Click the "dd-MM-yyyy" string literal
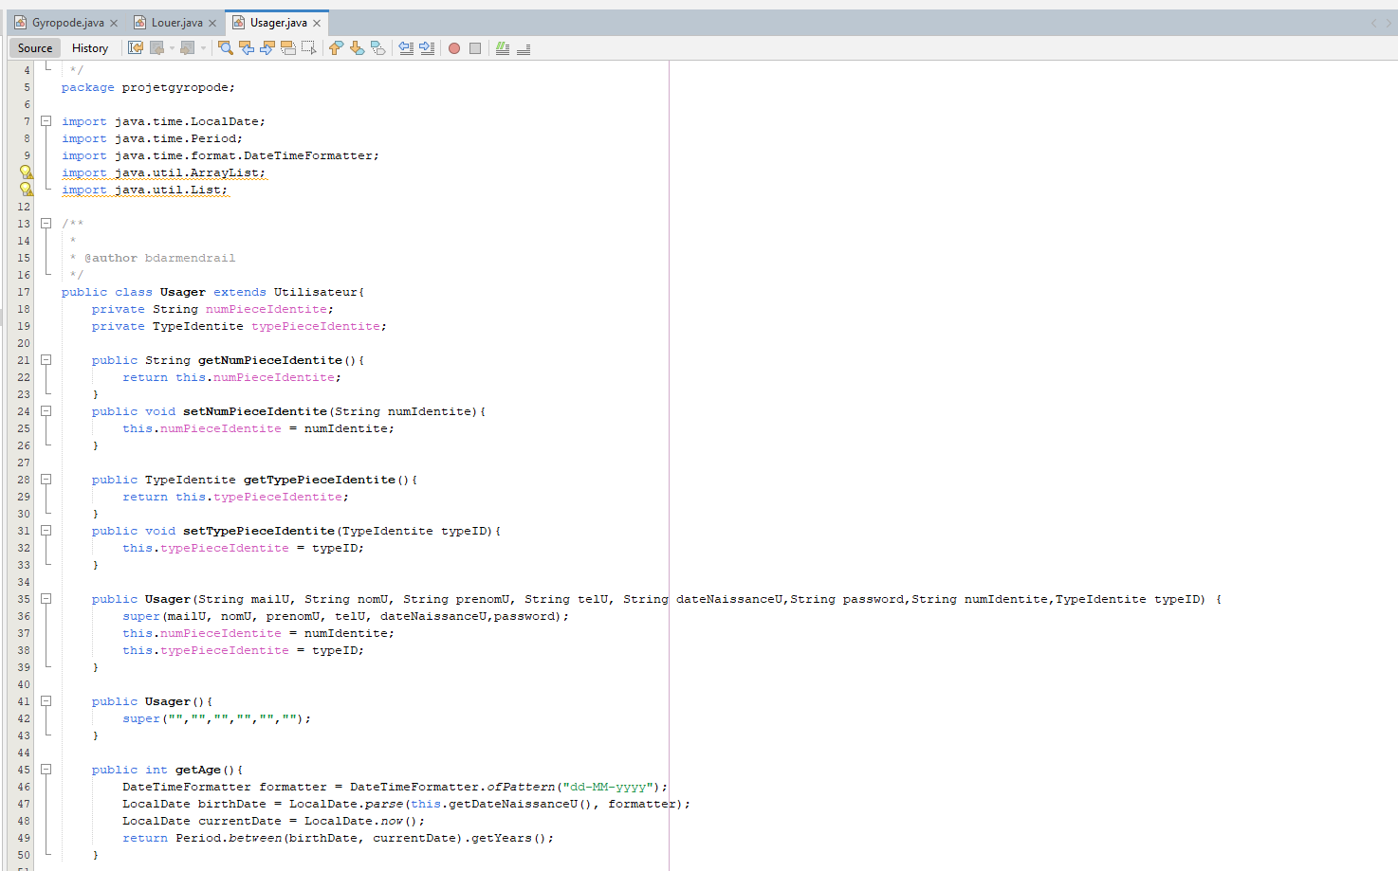Viewport: 1398px width, 871px height. (608, 787)
